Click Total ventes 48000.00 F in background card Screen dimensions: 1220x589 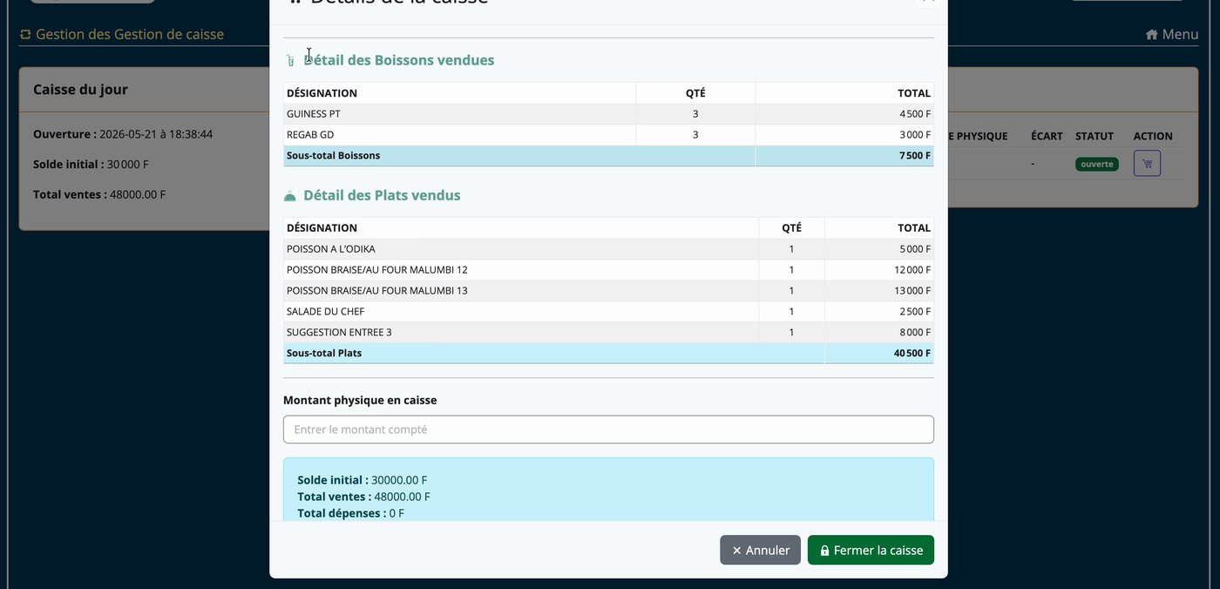tap(99, 194)
